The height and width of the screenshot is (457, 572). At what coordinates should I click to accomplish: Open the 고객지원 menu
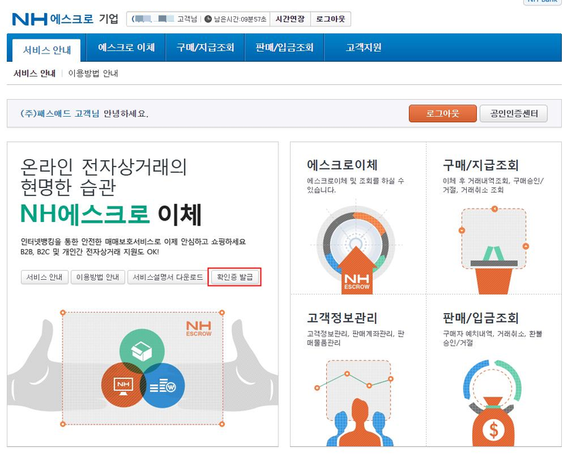pyautogui.click(x=364, y=47)
